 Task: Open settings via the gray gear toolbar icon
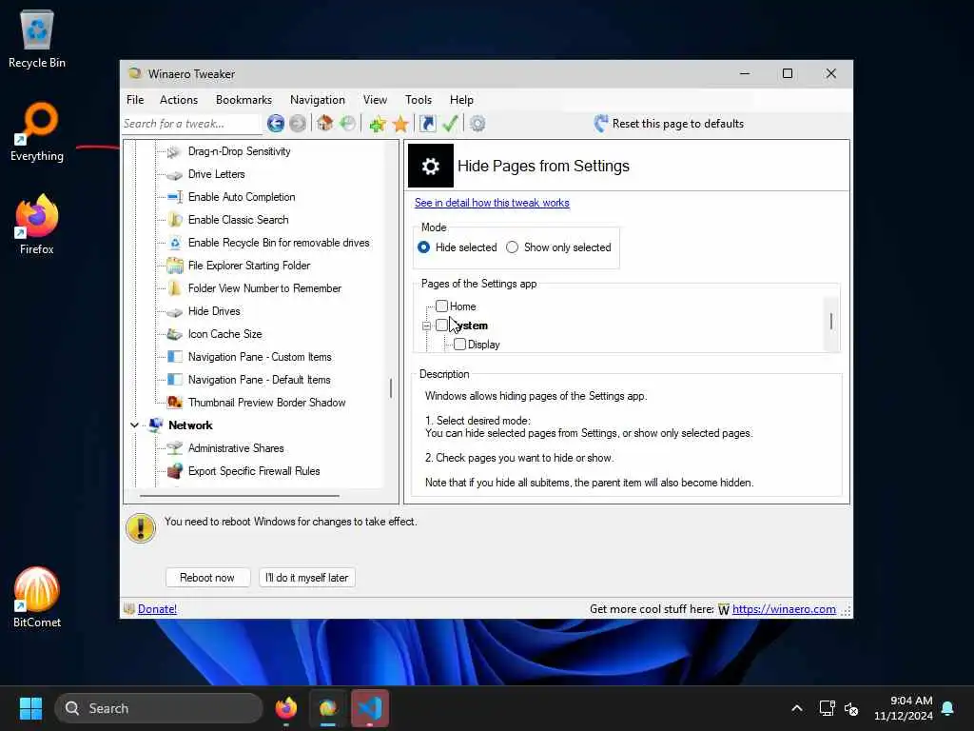(477, 124)
